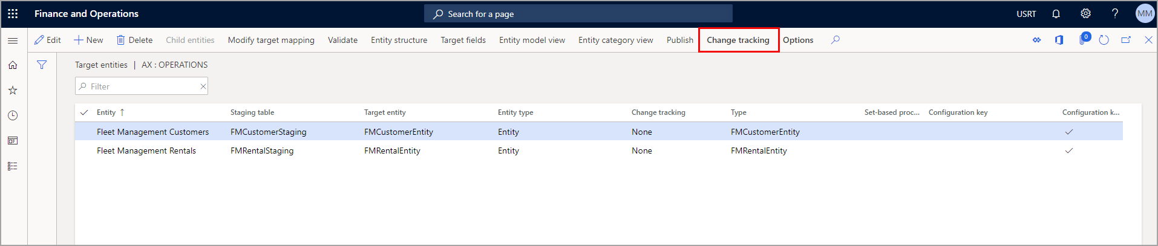The height and width of the screenshot is (246, 1158).
Task: Open the app launcher waffle icon
Action: [x=13, y=13]
